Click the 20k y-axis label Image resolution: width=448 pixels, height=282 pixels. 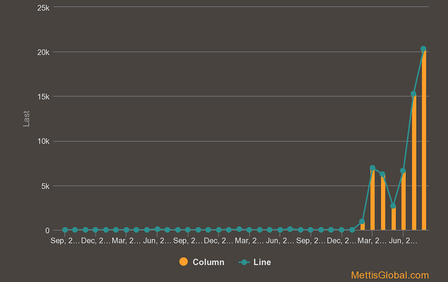click(x=43, y=52)
